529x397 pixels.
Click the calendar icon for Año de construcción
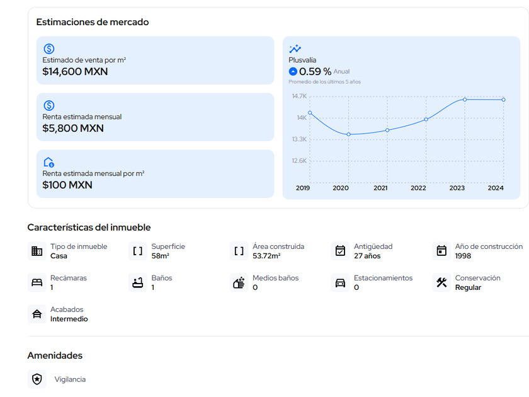click(441, 251)
